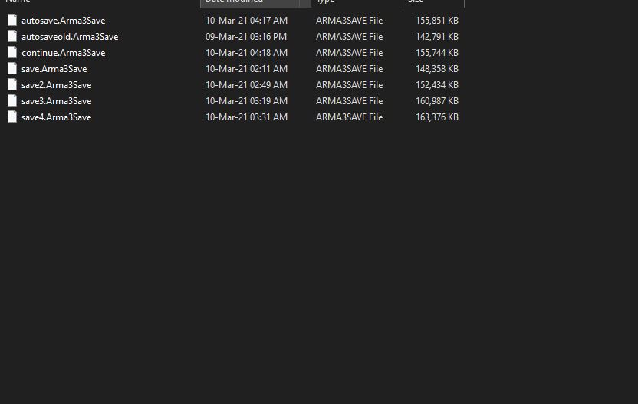Click the autosaveold.Arma3Save file icon
Image resolution: width=638 pixels, height=404 pixels.
(x=12, y=36)
